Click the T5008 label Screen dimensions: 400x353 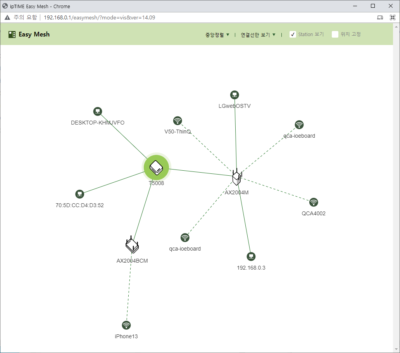(156, 183)
